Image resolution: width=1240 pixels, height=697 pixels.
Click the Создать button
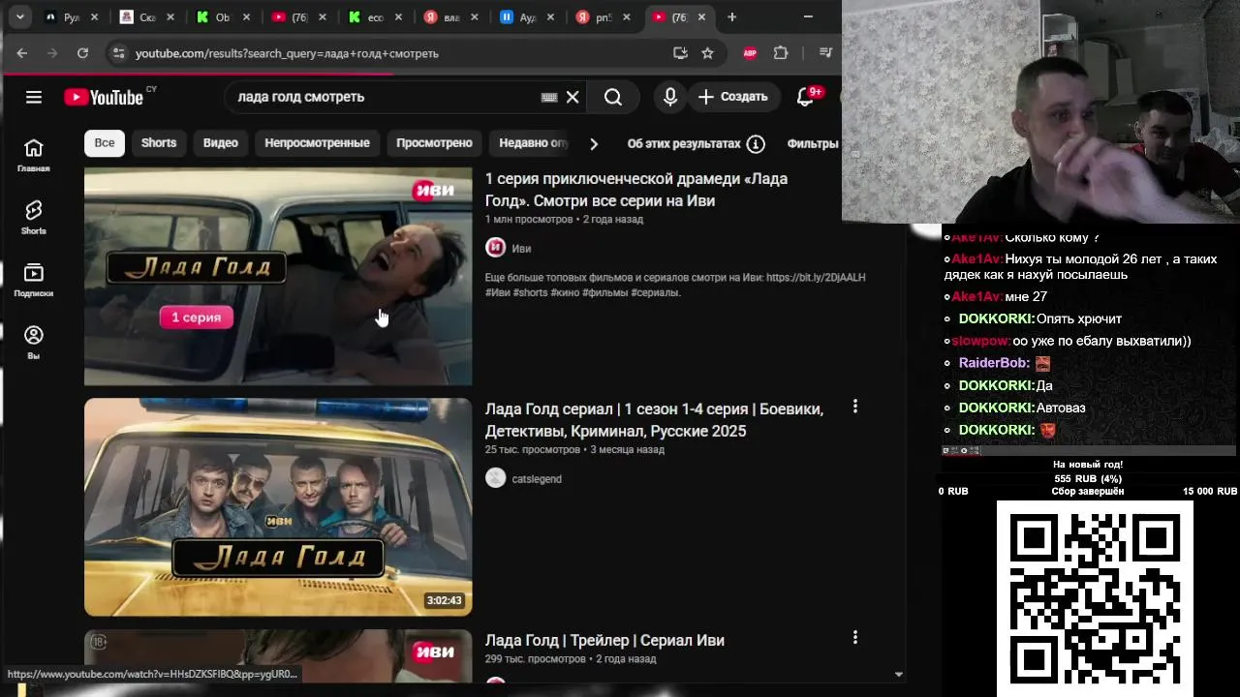[x=733, y=97]
